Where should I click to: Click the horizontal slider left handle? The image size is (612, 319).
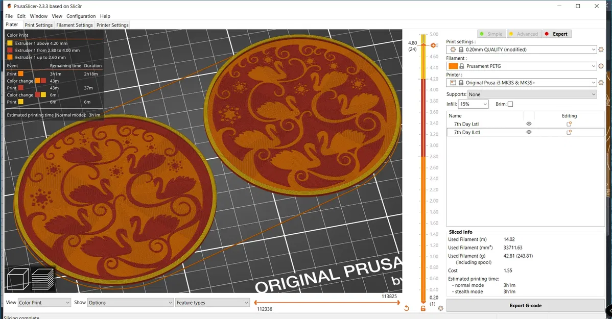pyautogui.click(x=255, y=302)
